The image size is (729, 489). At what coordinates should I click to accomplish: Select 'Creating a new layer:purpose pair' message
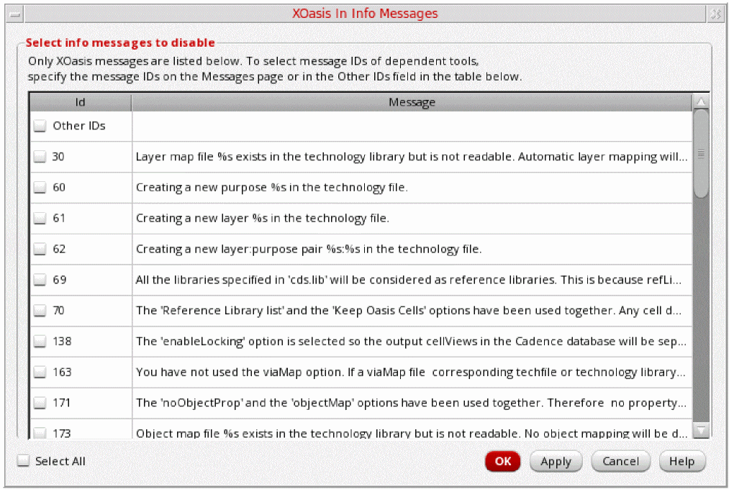click(x=309, y=249)
